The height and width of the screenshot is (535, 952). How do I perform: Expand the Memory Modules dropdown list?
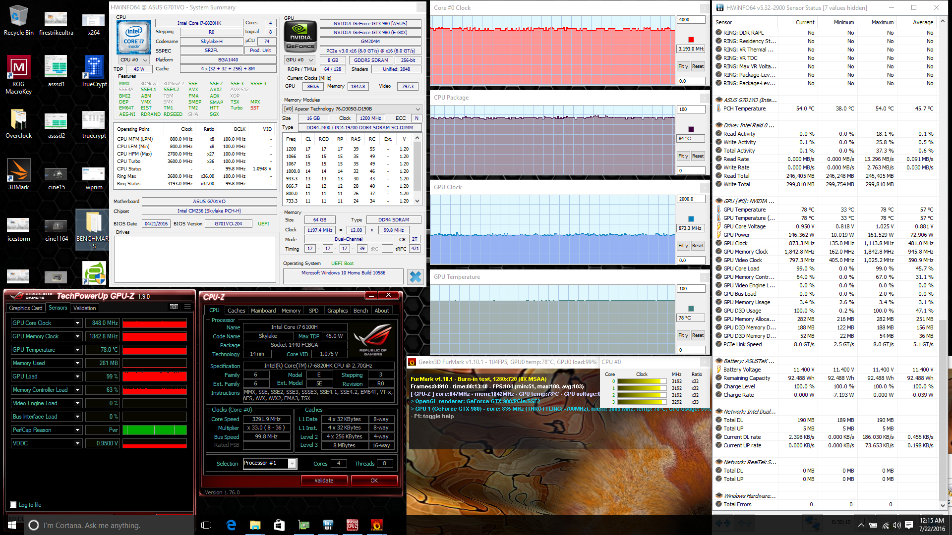(352, 109)
